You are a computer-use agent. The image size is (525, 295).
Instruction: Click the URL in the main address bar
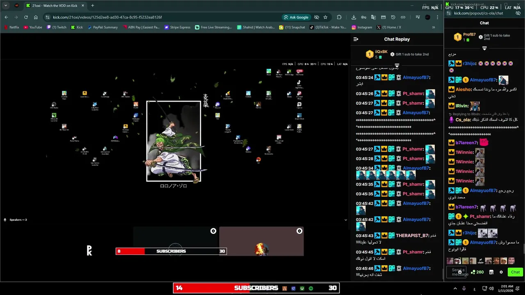107,17
